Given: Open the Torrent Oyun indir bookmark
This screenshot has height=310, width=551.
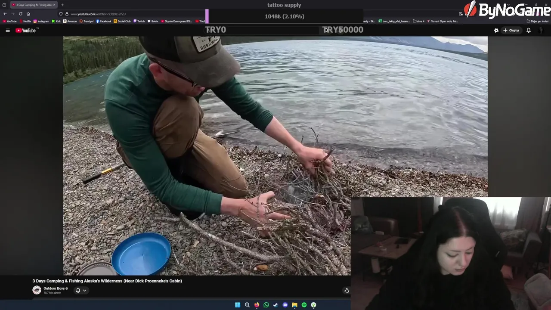Looking at the screenshot, I should pos(443,21).
